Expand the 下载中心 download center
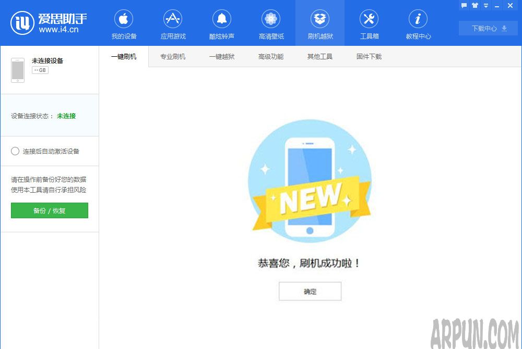This screenshot has height=349, width=522. pyautogui.click(x=487, y=29)
